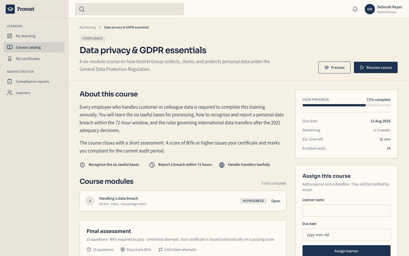Screen dimensions: 409x256
Task: Click the Handling a data breach title
Action: [118, 198]
